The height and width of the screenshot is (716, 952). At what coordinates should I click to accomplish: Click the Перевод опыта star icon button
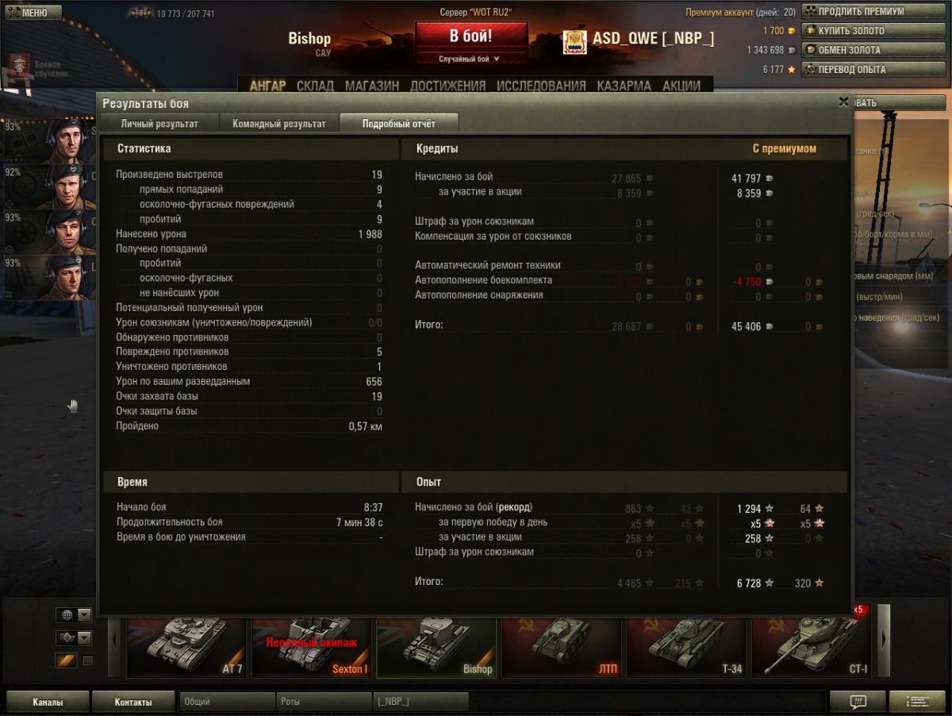coord(874,69)
